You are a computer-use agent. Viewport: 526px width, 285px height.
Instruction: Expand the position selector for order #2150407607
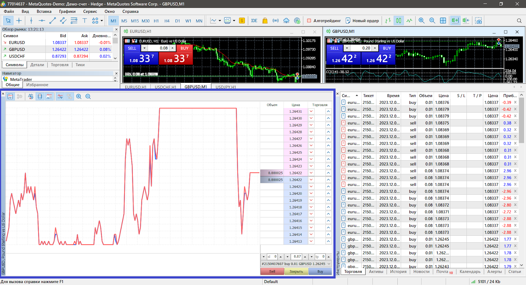(x=329, y=264)
